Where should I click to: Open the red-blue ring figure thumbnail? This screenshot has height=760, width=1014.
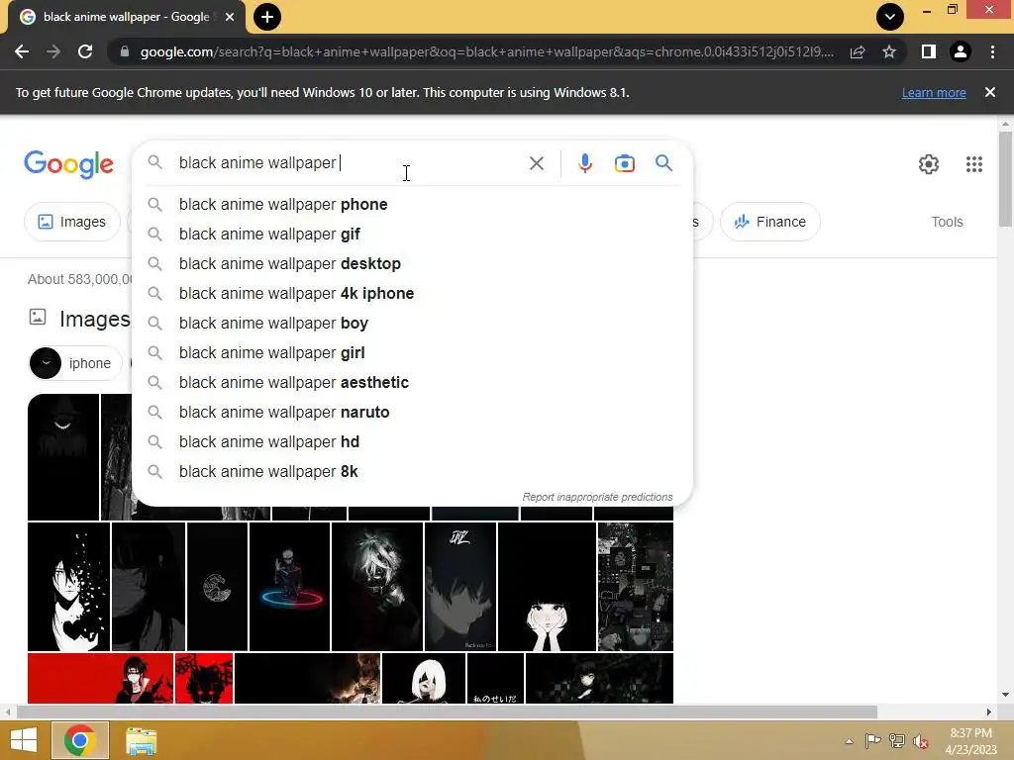pyautogui.click(x=290, y=587)
